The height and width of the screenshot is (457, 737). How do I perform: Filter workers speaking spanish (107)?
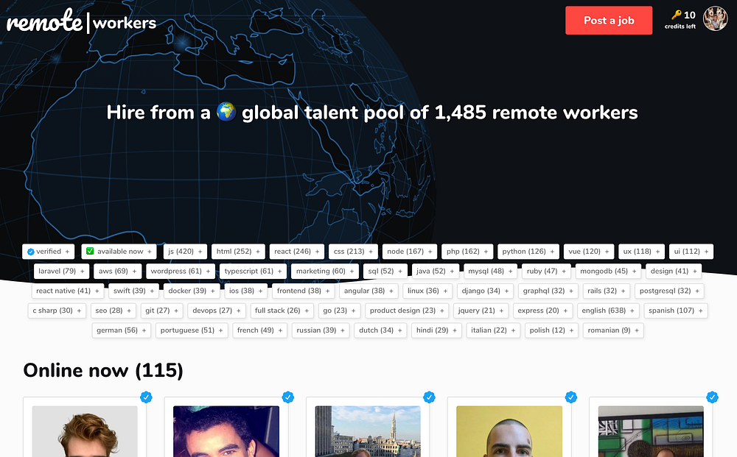click(x=675, y=311)
